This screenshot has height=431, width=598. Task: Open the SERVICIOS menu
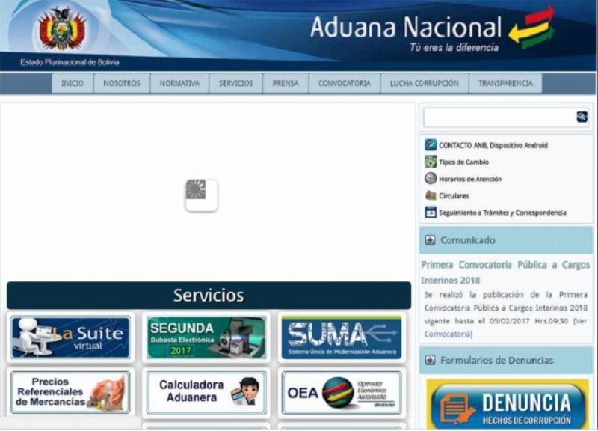[x=235, y=83]
